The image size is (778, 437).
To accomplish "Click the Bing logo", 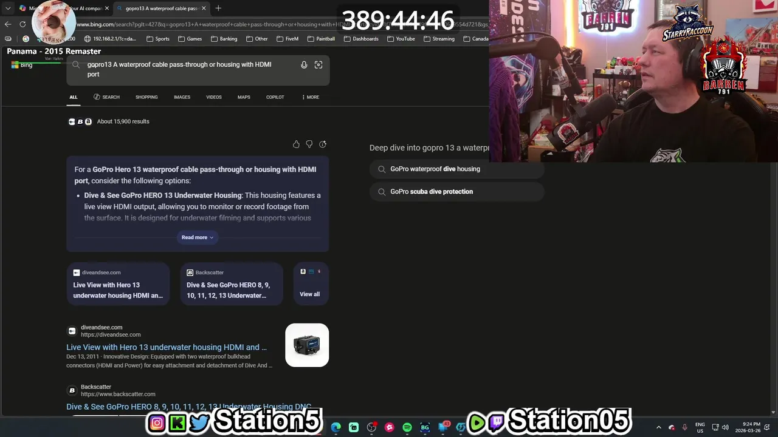I will pos(22,65).
